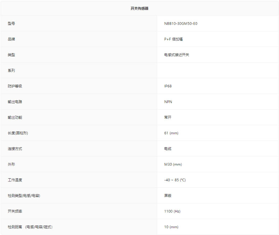
Task: Select the -40 ~ 85 (℃) temperature value
Action: pyautogui.click(x=175, y=180)
